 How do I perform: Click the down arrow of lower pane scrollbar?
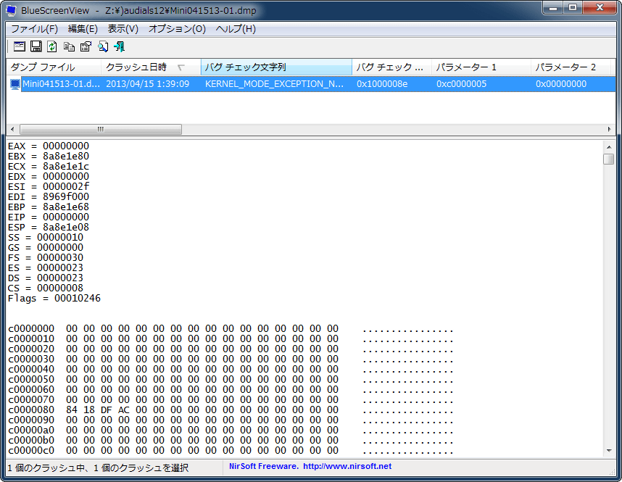click(609, 451)
